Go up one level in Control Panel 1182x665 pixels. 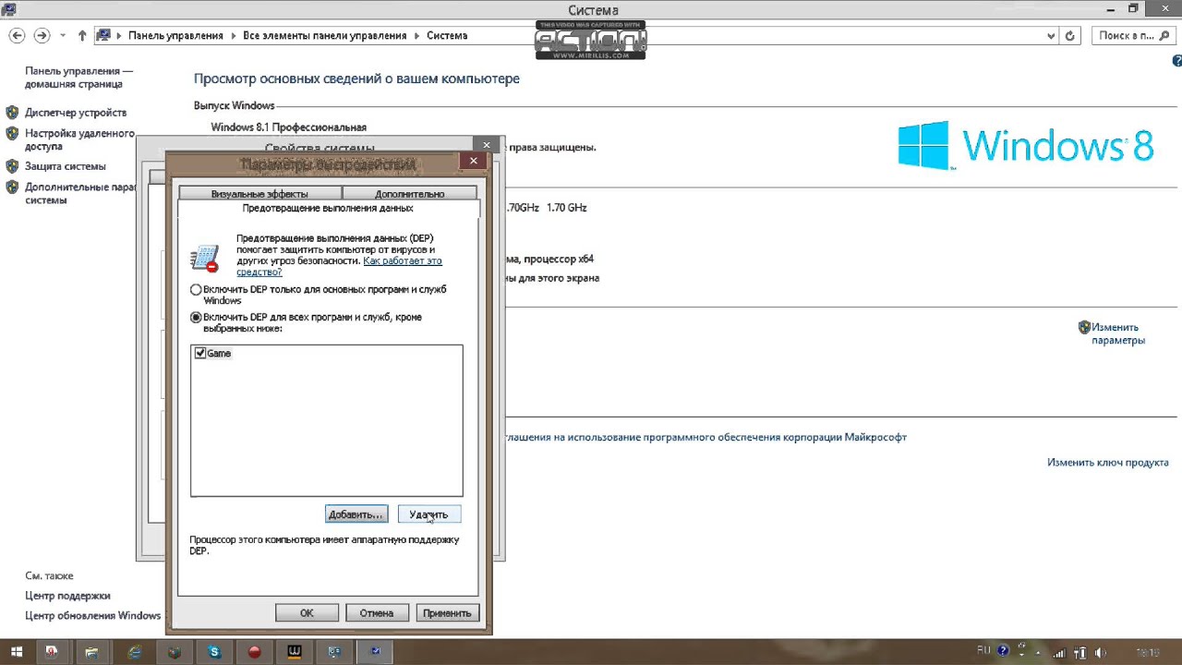(82, 36)
